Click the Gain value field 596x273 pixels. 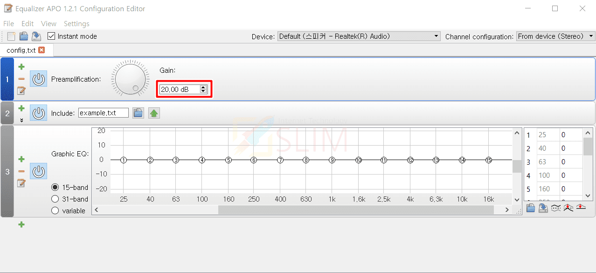click(180, 89)
